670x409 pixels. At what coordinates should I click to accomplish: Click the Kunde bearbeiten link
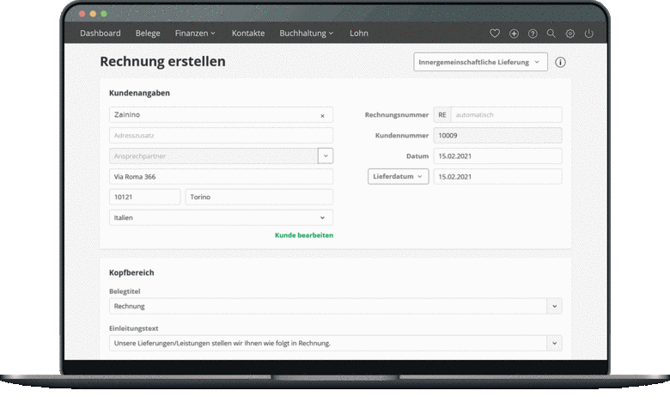point(303,235)
